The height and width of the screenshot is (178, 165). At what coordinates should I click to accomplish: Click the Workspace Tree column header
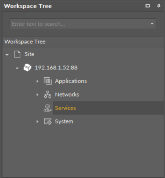click(x=83, y=42)
